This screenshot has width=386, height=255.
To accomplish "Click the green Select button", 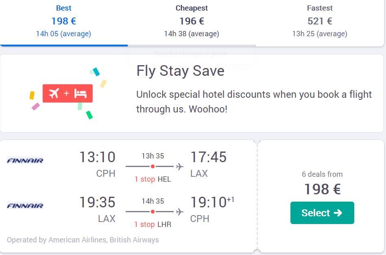I will pyautogui.click(x=322, y=213).
